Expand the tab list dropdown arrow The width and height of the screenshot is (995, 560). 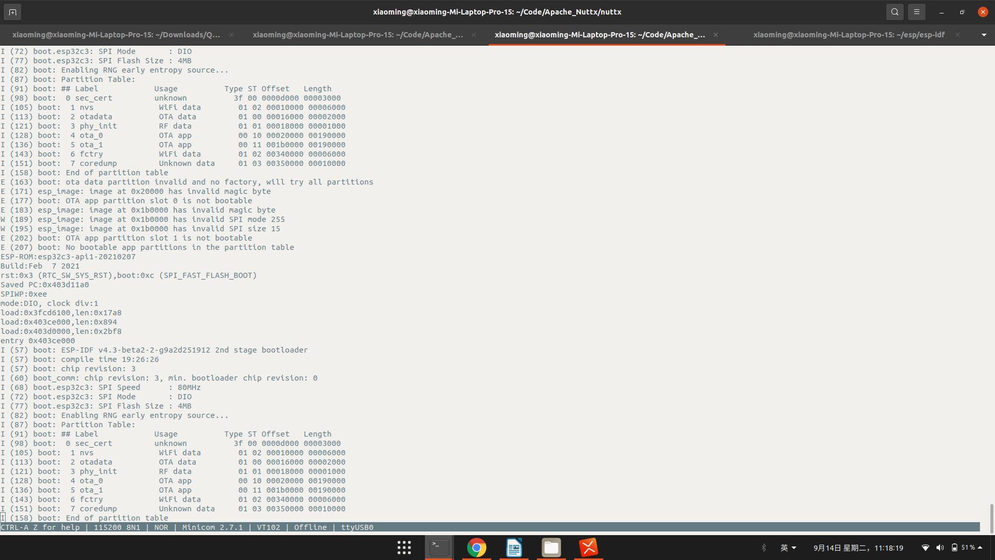click(984, 35)
